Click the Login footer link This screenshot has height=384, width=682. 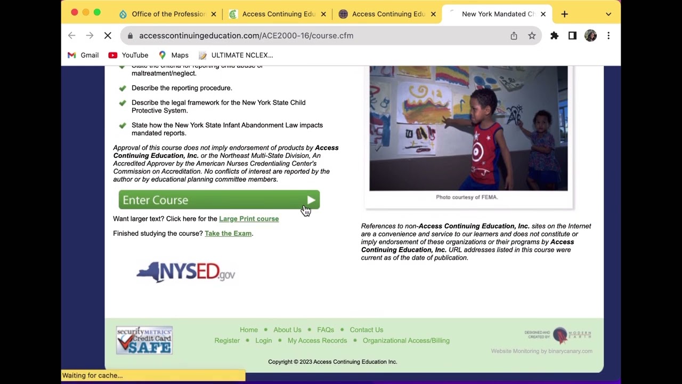tap(263, 340)
